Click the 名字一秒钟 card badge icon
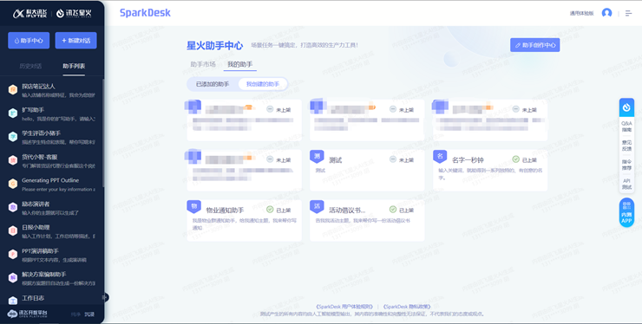 coord(440,156)
